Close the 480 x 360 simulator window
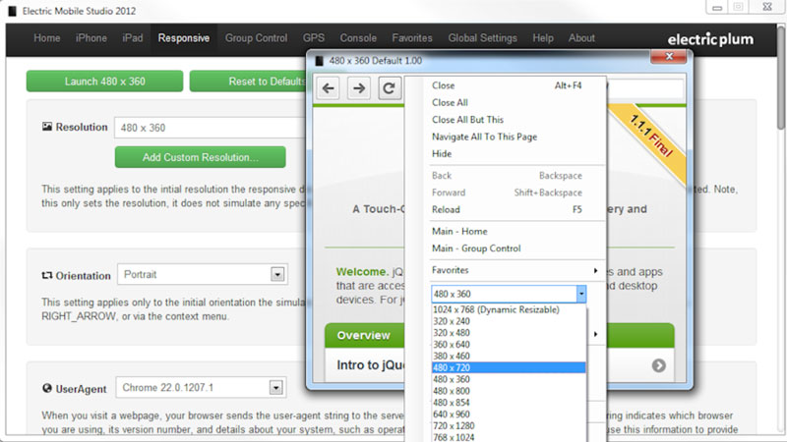787x442 pixels. coord(669,57)
